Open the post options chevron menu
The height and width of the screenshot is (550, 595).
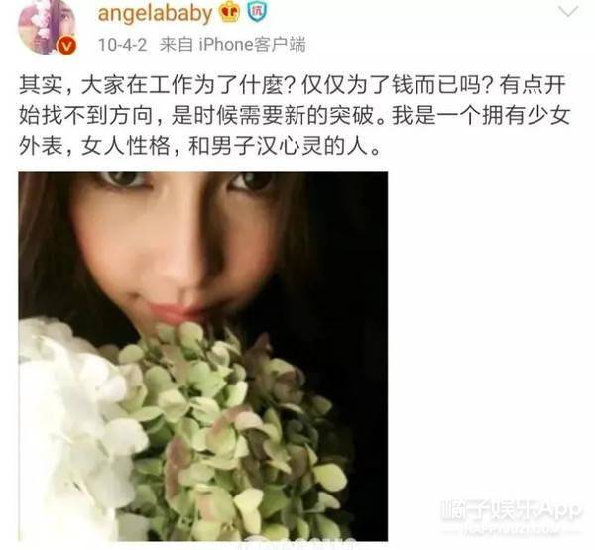tap(569, 12)
